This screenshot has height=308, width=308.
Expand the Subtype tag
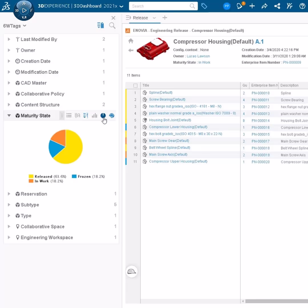(x=9, y=205)
